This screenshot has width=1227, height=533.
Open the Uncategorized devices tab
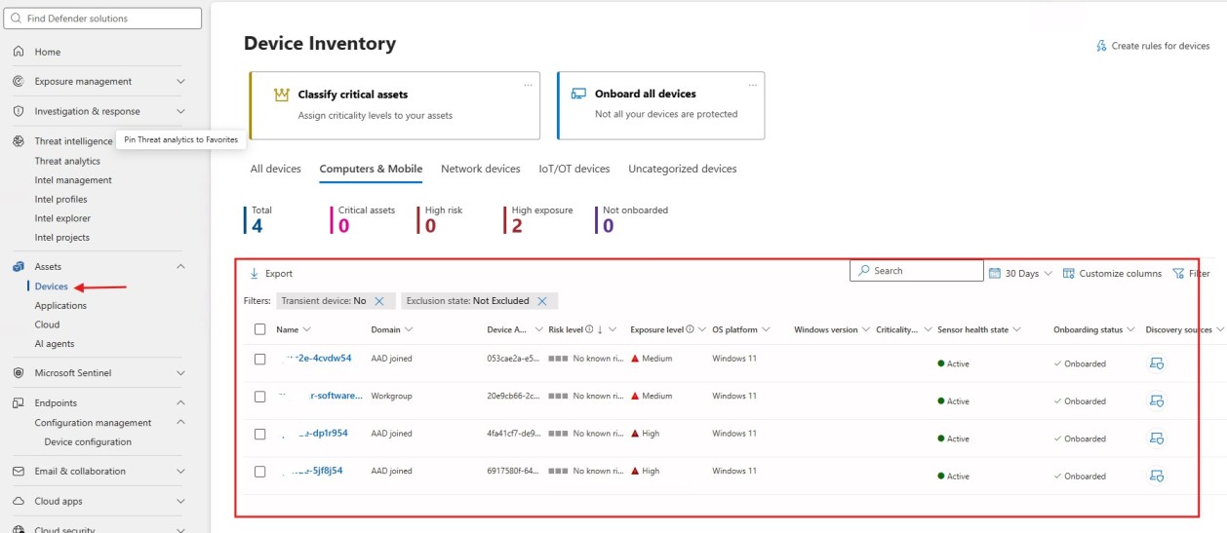(x=683, y=169)
